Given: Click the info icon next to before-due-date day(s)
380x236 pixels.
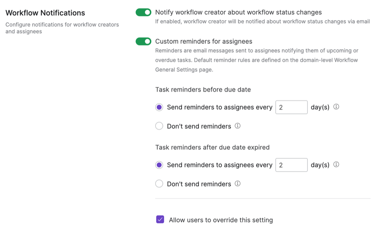Looking at the screenshot, I should [x=336, y=107].
